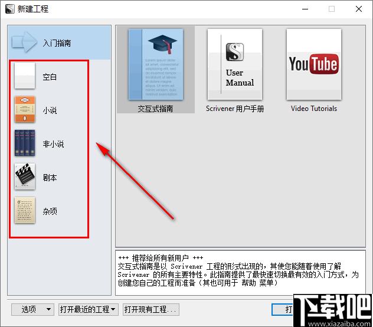Minimize the 新建工程 window
The image size is (373, 327).
(x=305, y=9)
